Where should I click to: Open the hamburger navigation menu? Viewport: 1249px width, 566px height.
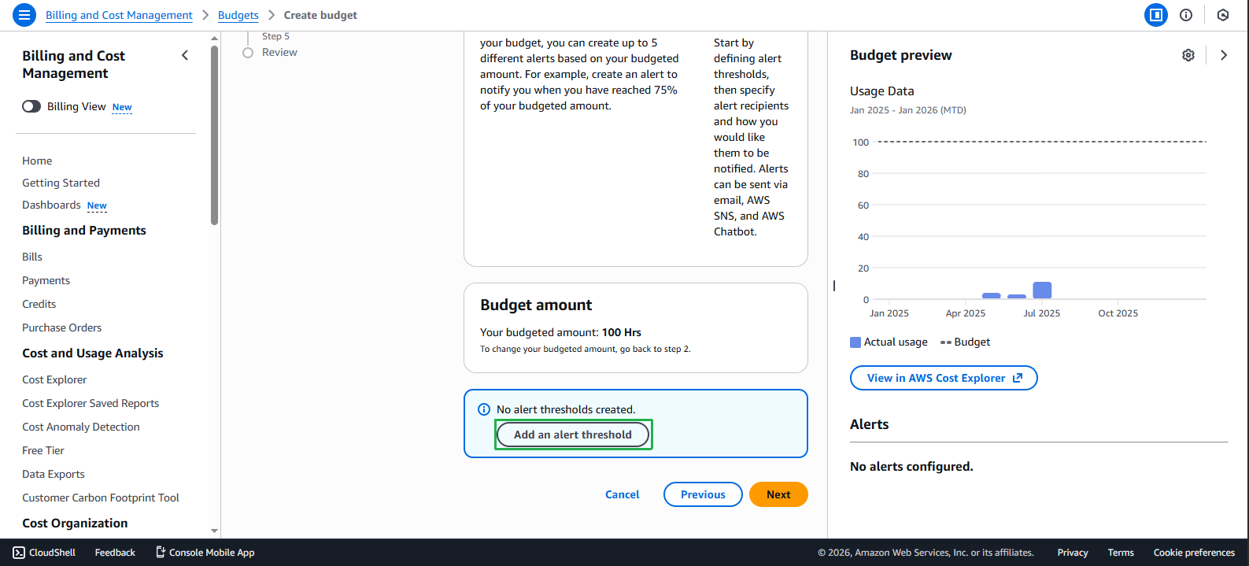(24, 15)
